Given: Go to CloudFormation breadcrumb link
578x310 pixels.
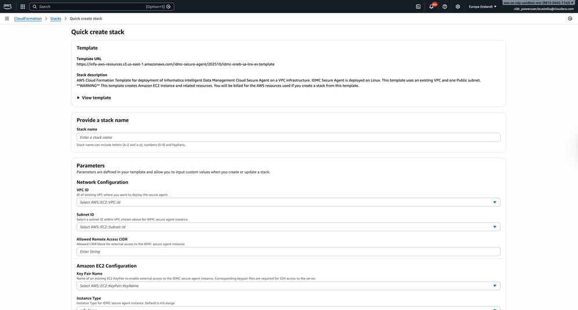Looking at the screenshot, I should pyautogui.click(x=28, y=19).
